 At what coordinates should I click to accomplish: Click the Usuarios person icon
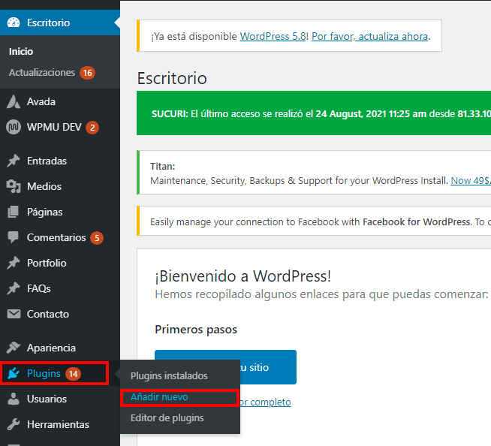tap(14, 399)
